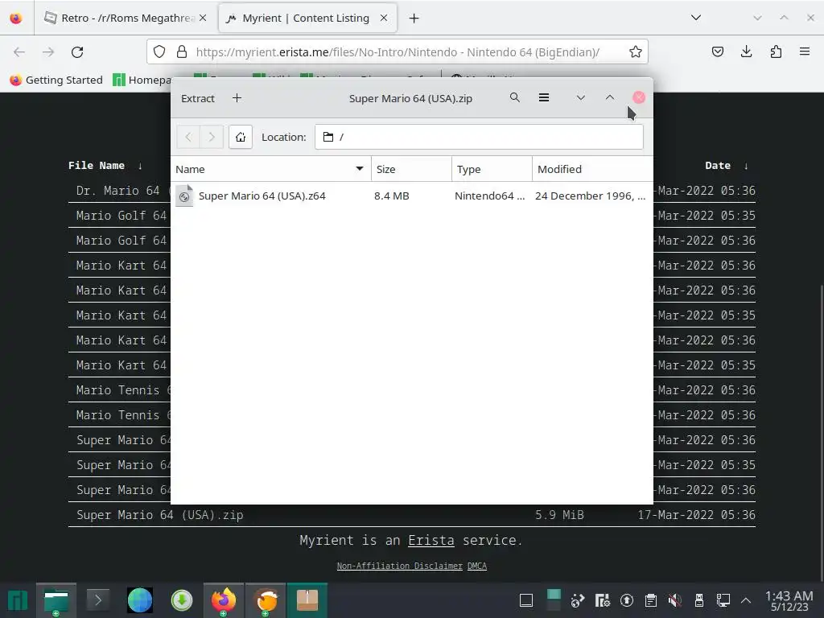
Task: Click the 8.4 MB size cell
Action: 392,196
